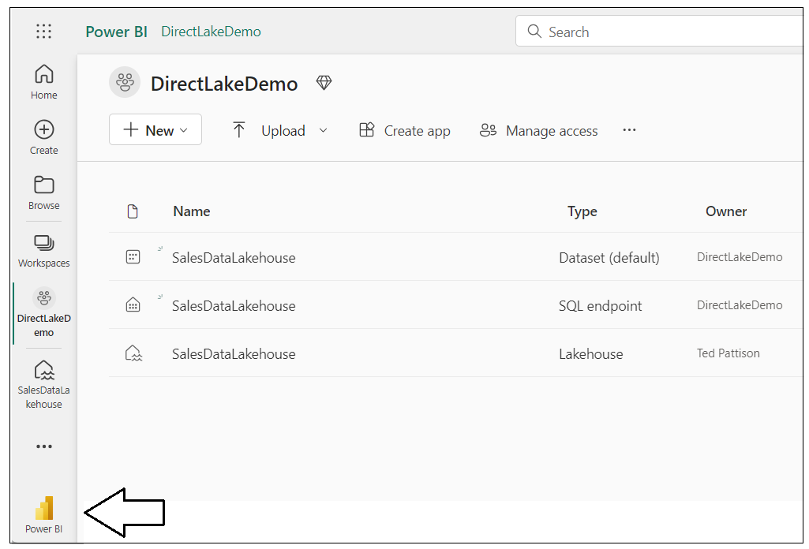
Task: Click the Upload button
Action: pyautogui.click(x=269, y=130)
